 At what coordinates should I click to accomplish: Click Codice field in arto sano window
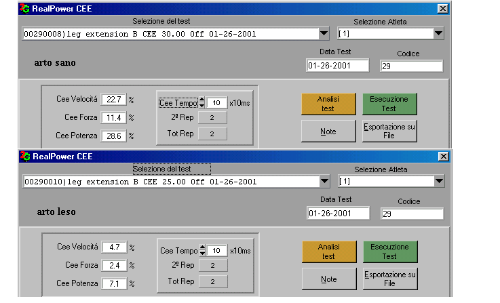coord(411,66)
